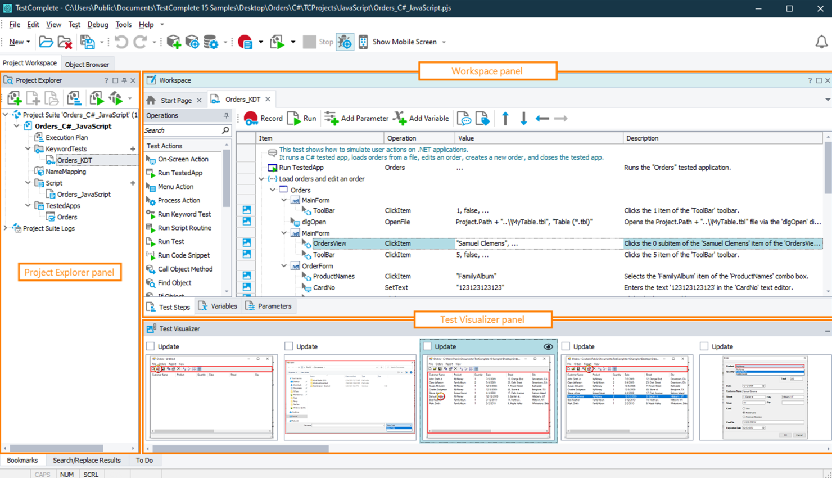The height and width of the screenshot is (478, 832).
Task: Undo the last action
Action: 121,42
